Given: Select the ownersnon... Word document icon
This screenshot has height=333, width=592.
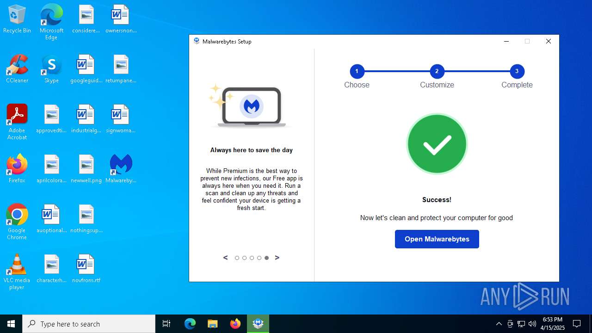Looking at the screenshot, I should point(121,19).
